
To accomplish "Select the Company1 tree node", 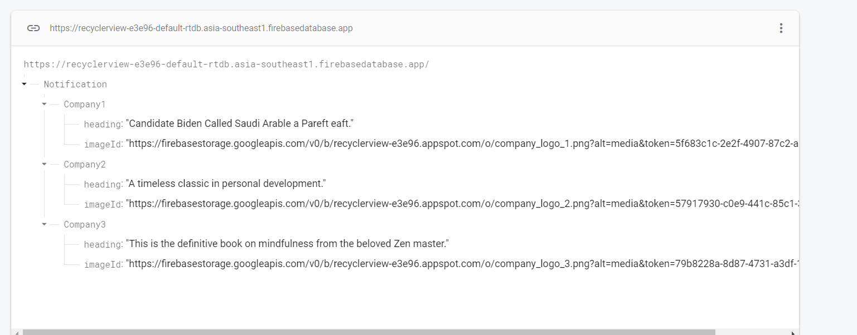I will tap(84, 105).
